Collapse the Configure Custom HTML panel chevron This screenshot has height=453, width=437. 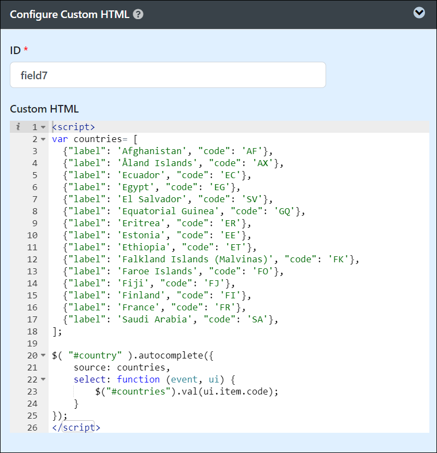point(419,13)
